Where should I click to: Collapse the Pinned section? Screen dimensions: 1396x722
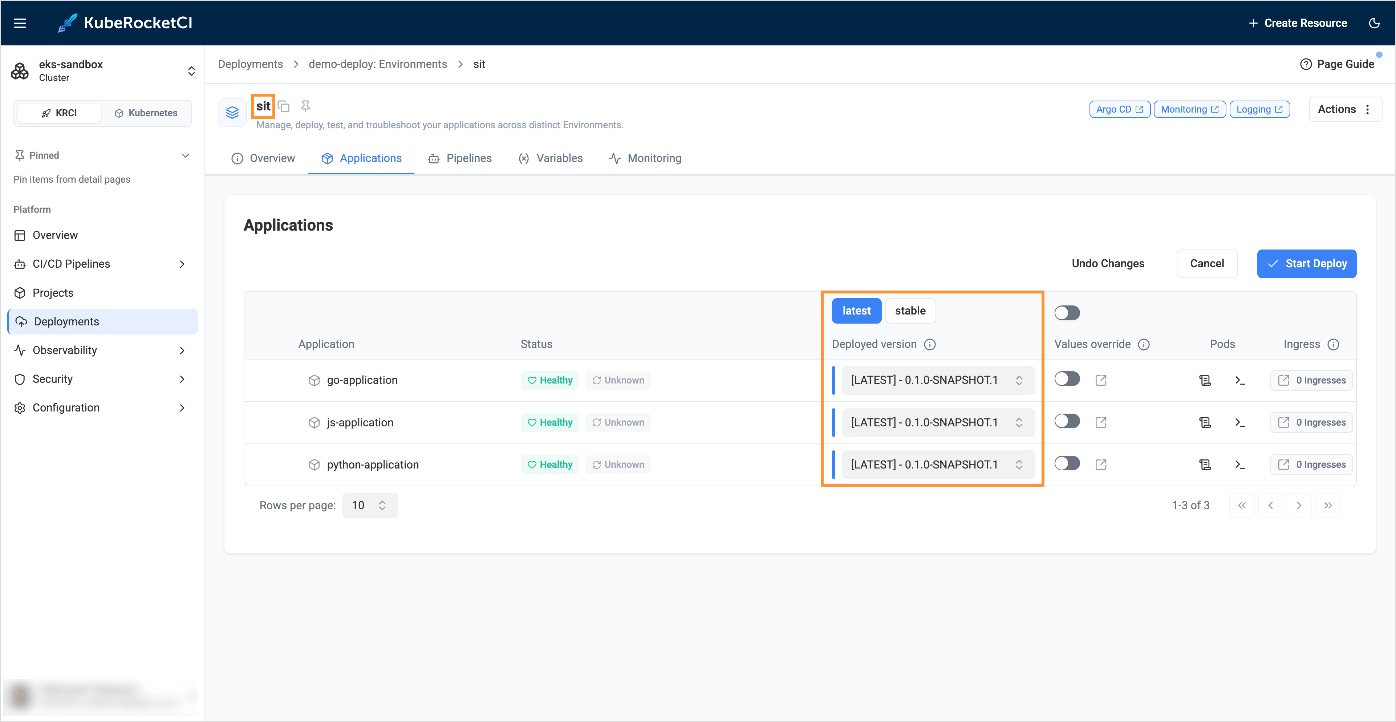[102, 155]
